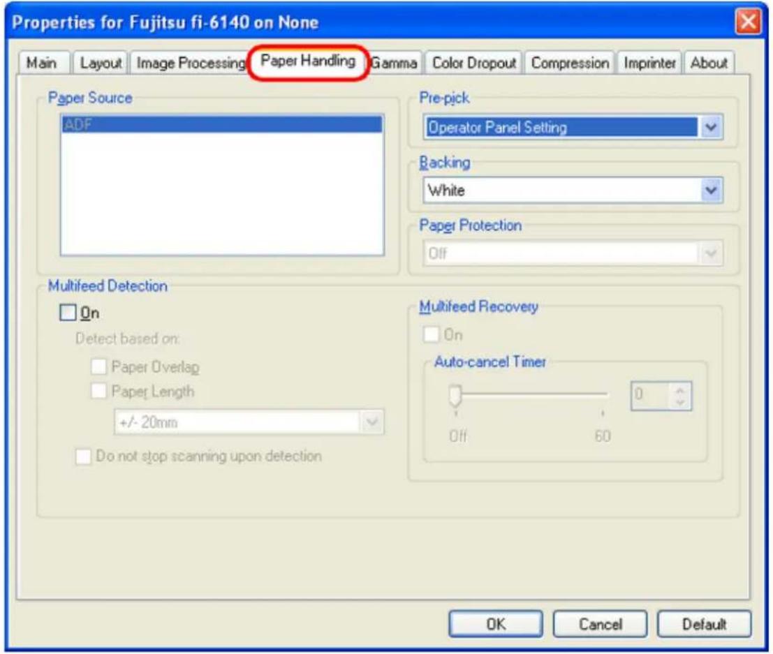773x654 pixels.
Task: Restore settings with the Default button
Action: tap(704, 625)
